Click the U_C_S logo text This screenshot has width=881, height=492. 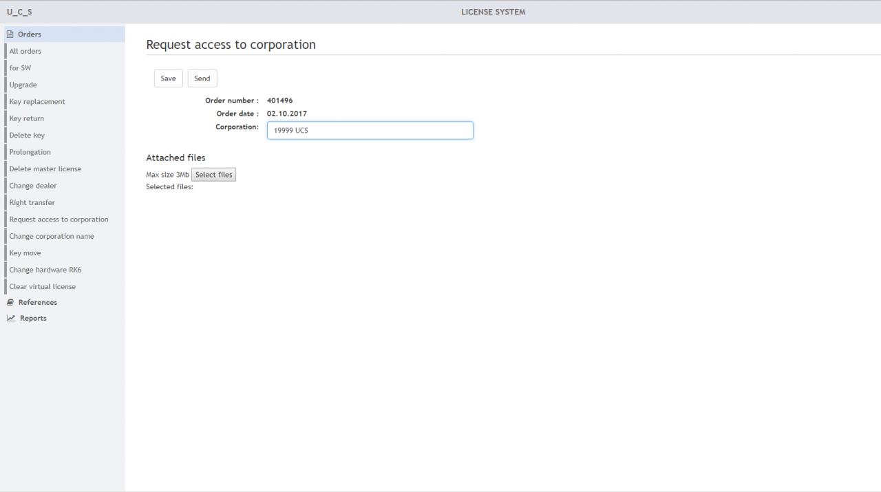pyautogui.click(x=19, y=12)
